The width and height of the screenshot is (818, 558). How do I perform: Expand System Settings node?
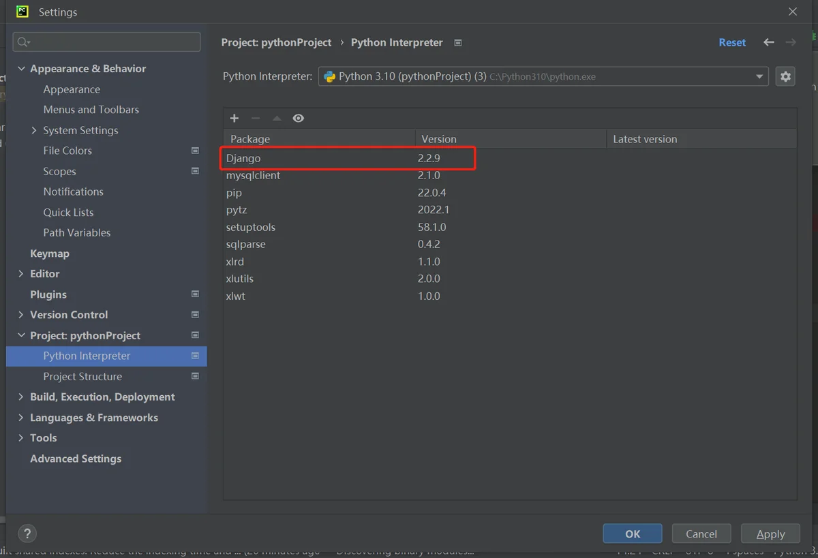[x=34, y=130]
